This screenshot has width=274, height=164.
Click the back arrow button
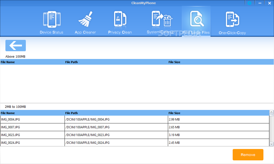[15, 46]
